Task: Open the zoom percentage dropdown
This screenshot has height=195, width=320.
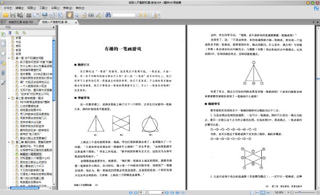Action: coord(289,192)
